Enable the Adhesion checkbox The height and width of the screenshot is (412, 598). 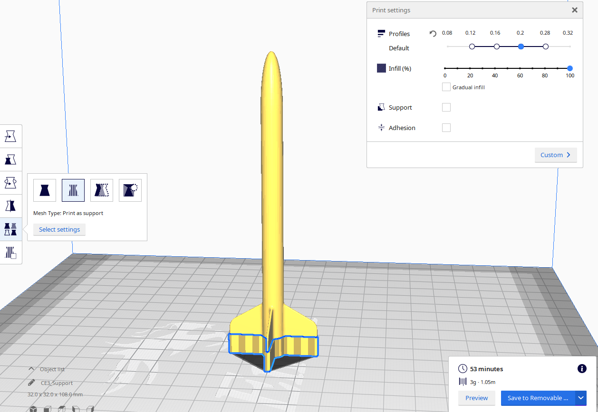[446, 127]
